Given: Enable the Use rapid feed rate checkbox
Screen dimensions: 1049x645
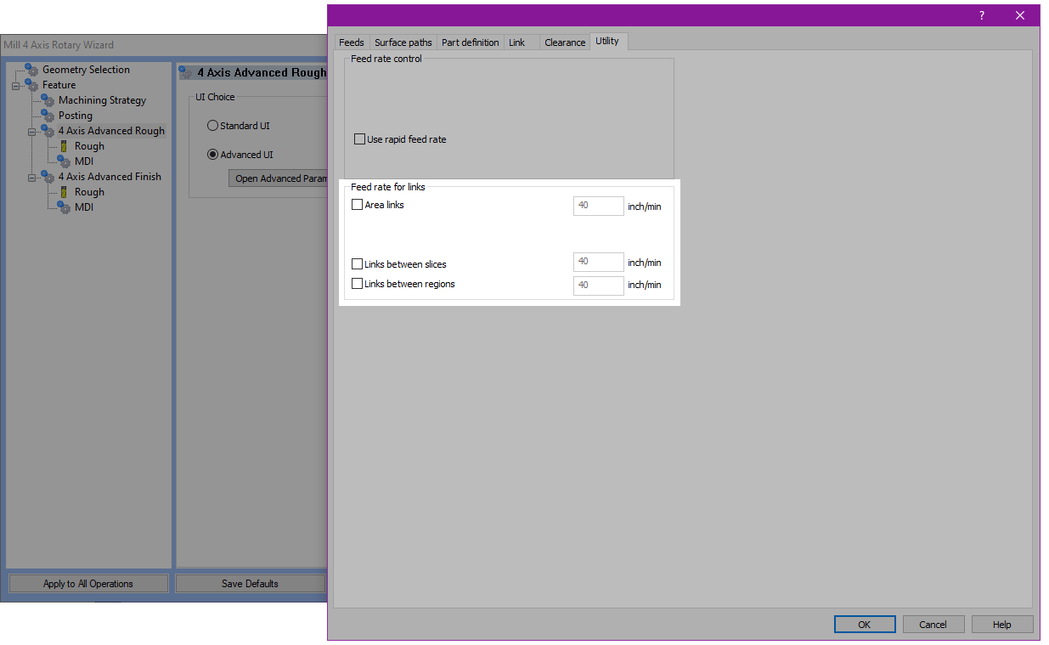Looking at the screenshot, I should click(x=360, y=139).
